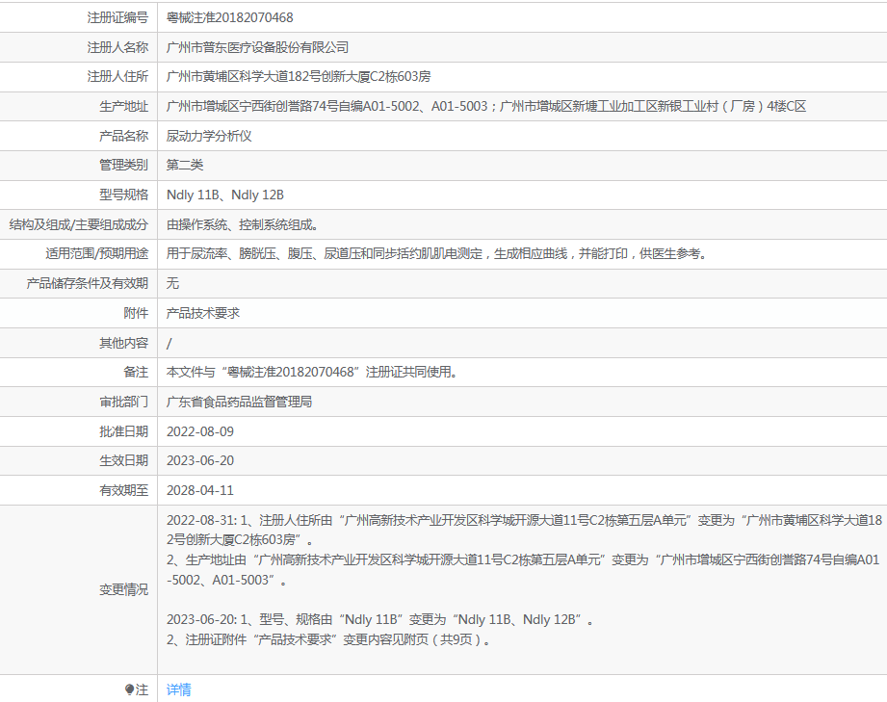Image resolution: width=887 pixels, height=702 pixels.
Task: Select the line mentioning 共9页
Action: [x=328, y=639]
